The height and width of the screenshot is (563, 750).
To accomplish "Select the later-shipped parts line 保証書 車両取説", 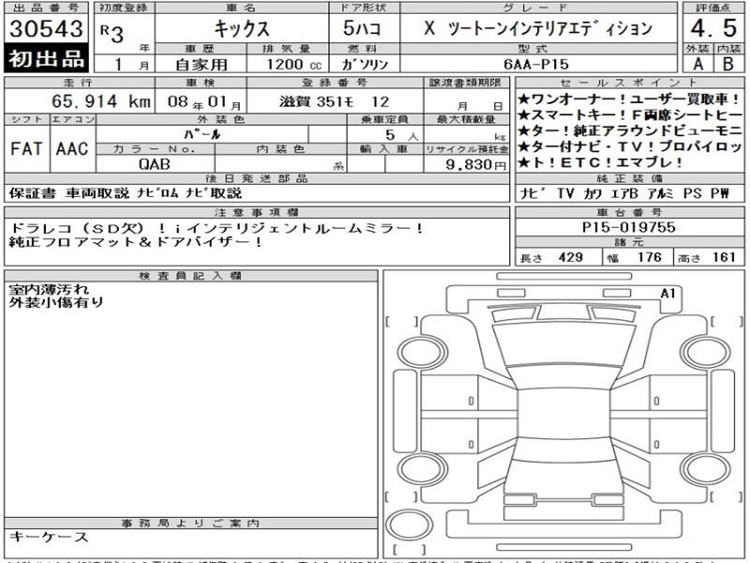I will point(126,193).
